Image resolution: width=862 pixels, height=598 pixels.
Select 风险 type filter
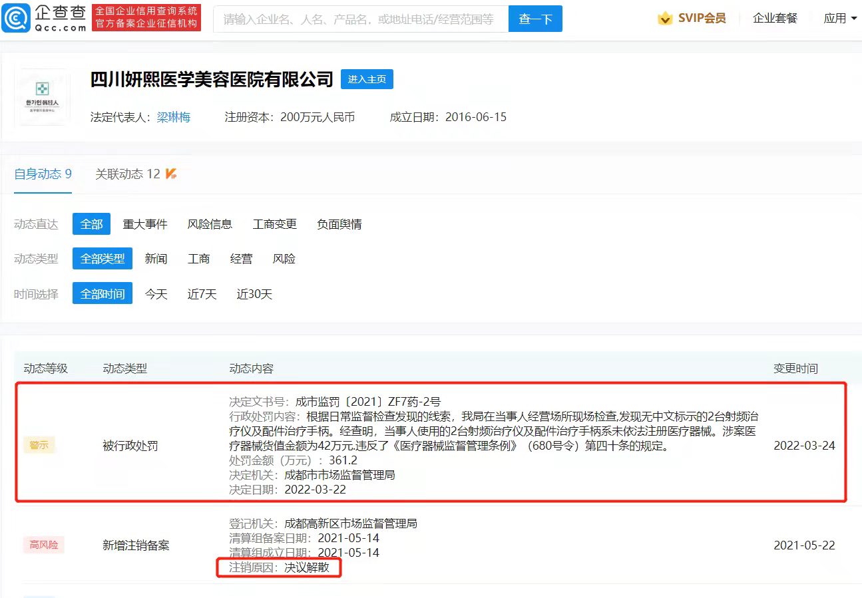click(284, 259)
